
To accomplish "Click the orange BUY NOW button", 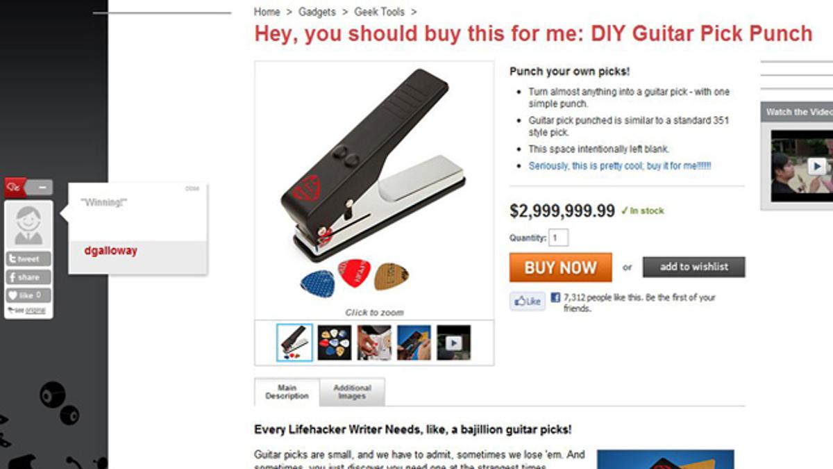I will tap(561, 268).
